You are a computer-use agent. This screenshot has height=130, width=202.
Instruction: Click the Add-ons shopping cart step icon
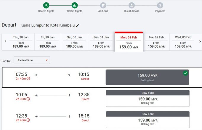click(x=103, y=5)
